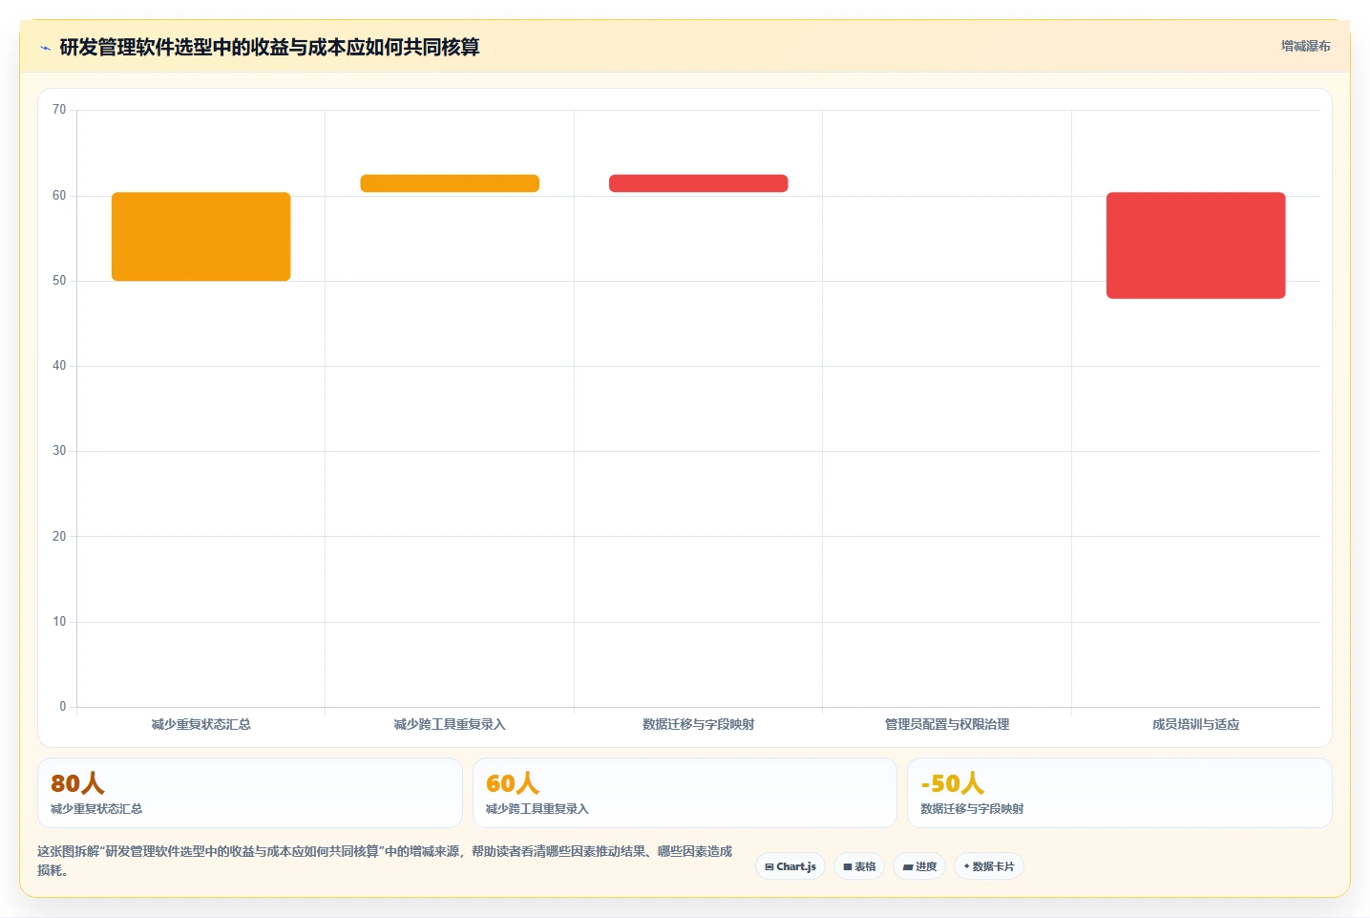Click the 增减瀑布 label in the header
This screenshot has height=918, width=1370.
point(1305,46)
